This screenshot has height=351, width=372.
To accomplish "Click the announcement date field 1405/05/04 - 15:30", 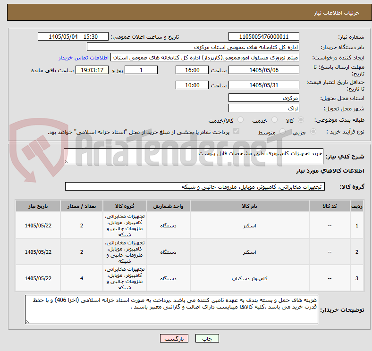I will [x=73, y=36].
